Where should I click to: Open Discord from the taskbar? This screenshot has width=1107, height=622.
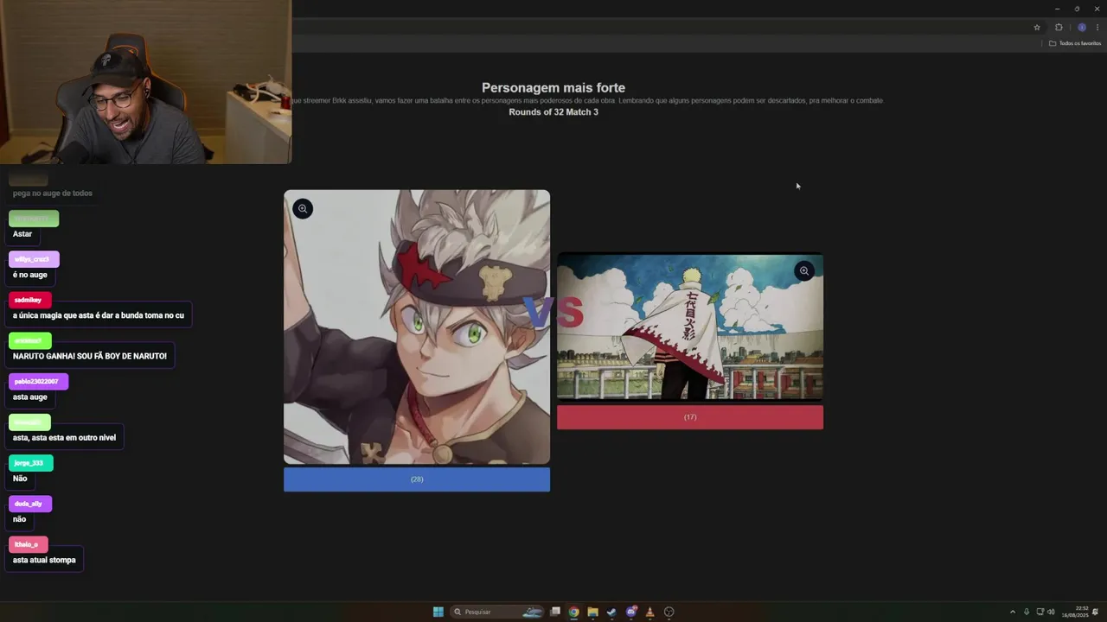click(x=630, y=612)
